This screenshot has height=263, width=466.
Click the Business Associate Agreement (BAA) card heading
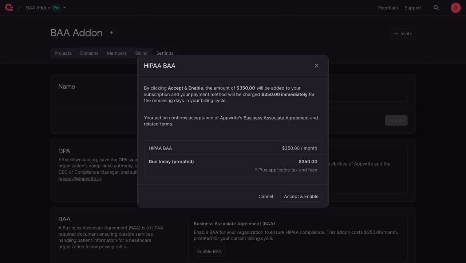(234, 224)
